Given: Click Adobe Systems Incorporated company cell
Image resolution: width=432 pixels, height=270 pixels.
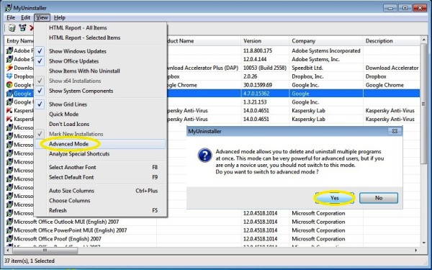Looking at the screenshot, I should pyautogui.click(x=326, y=50).
